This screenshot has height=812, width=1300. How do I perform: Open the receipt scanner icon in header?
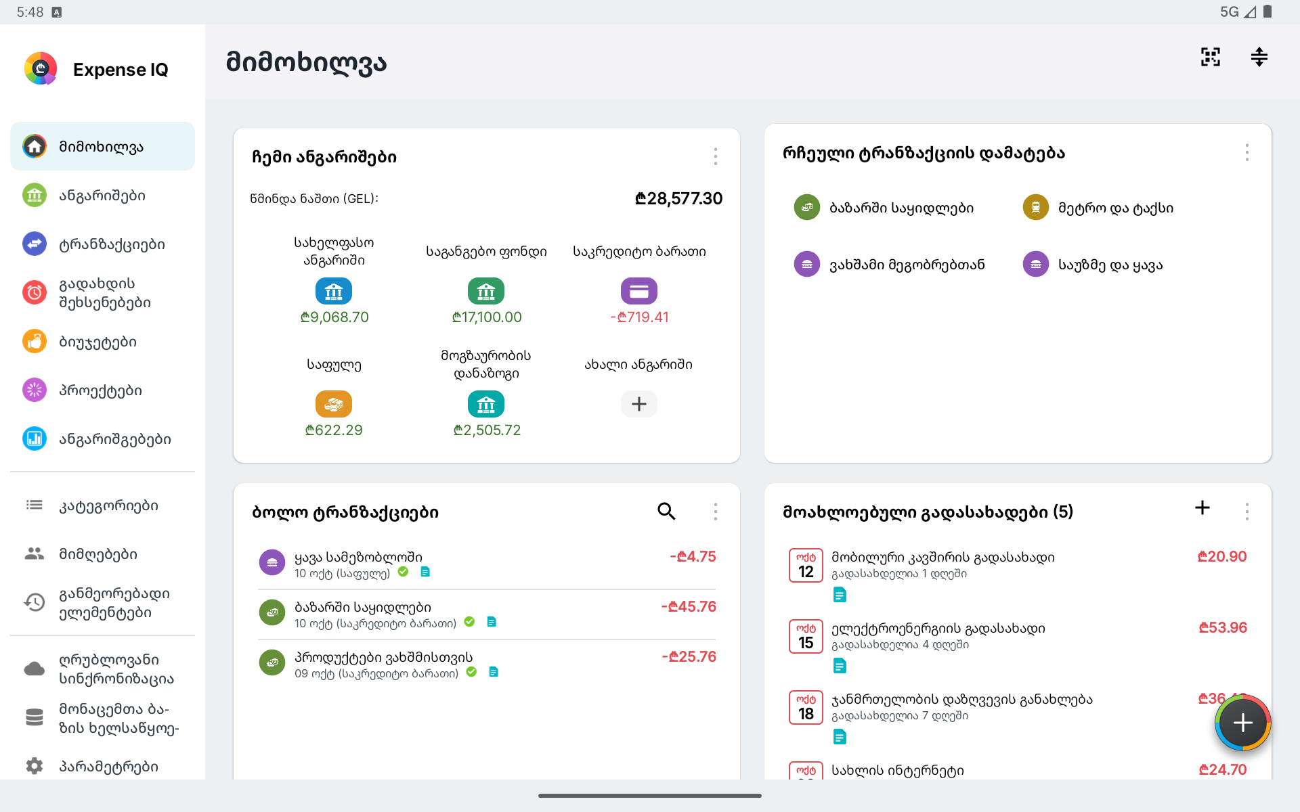coord(1210,58)
